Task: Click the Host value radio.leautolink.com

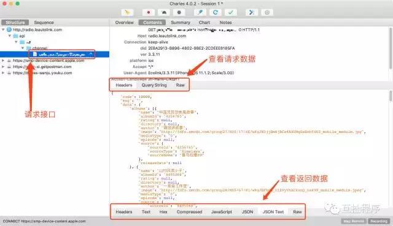Action: [x=167, y=36]
